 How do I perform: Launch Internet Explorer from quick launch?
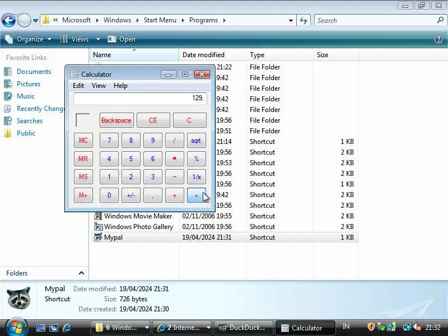67,328
